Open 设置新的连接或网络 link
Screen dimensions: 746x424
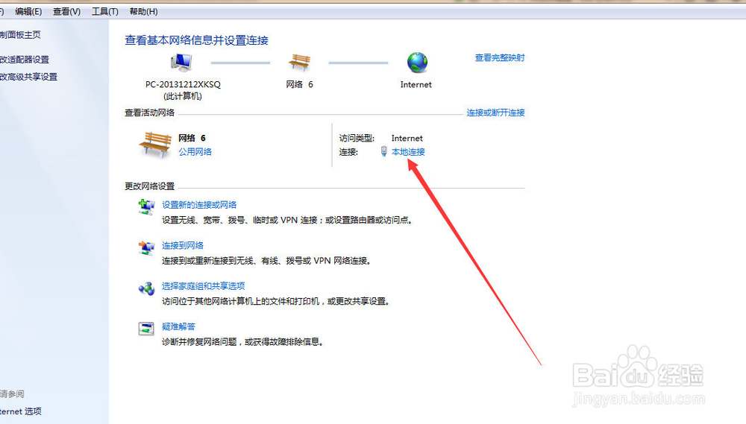tap(199, 205)
